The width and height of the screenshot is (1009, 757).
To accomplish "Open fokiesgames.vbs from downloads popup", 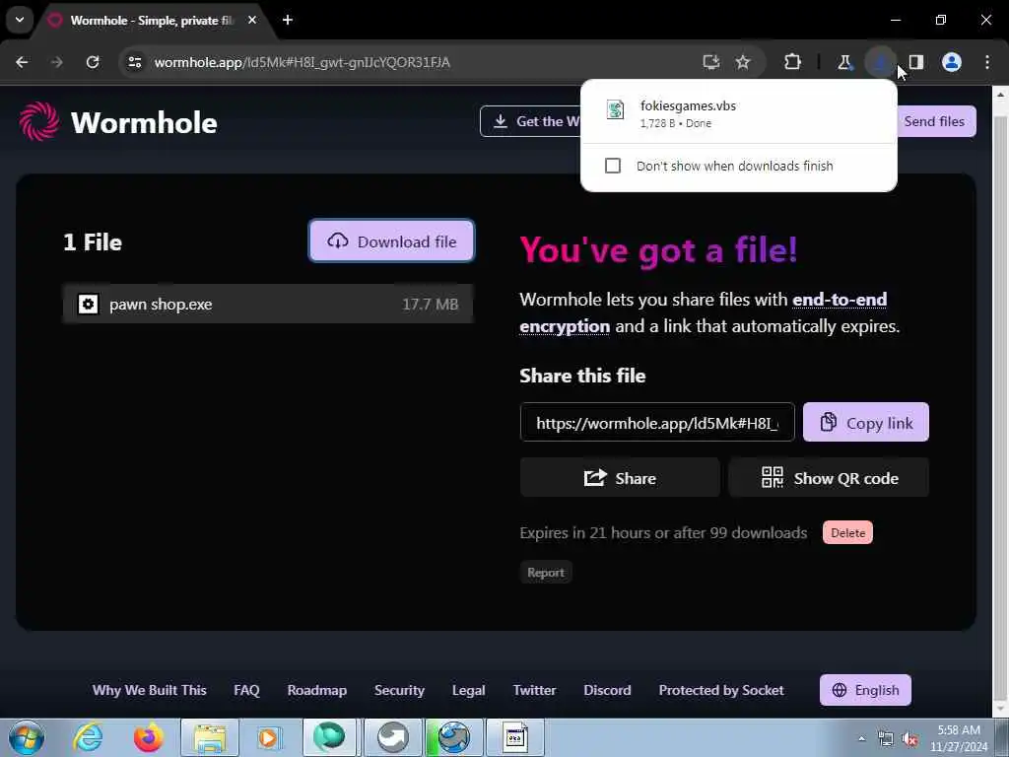I will pyautogui.click(x=738, y=113).
